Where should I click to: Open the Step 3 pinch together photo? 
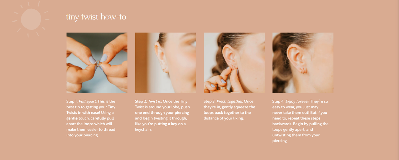coord(234,63)
